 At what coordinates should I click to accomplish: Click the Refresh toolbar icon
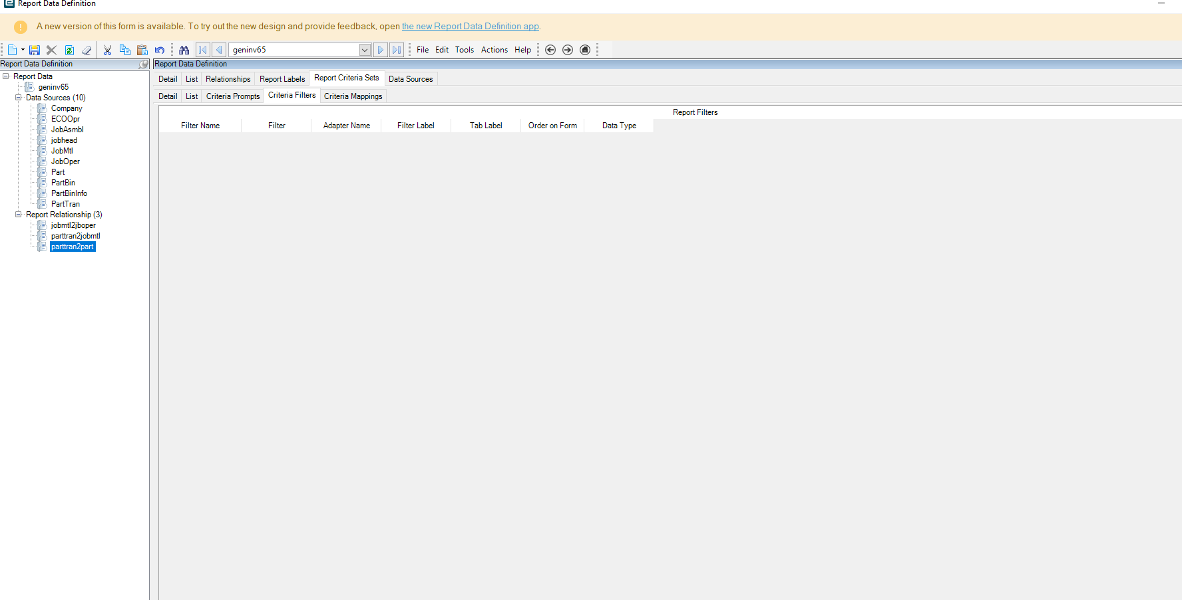click(69, 50)
